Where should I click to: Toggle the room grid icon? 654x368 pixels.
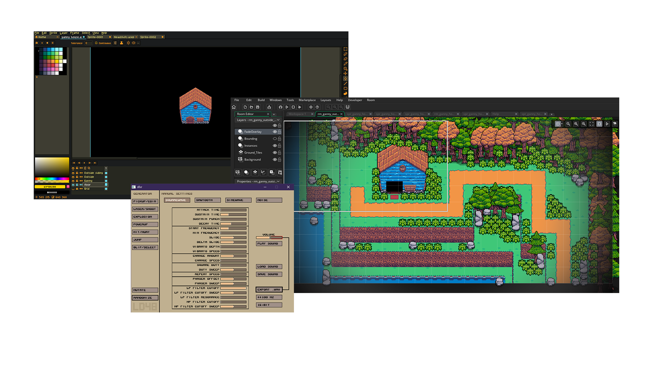click(557, 124)
